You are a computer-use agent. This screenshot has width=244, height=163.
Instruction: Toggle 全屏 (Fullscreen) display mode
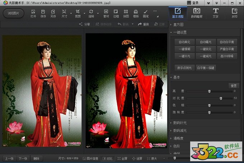pyautogui.click(x=122, y=158)
